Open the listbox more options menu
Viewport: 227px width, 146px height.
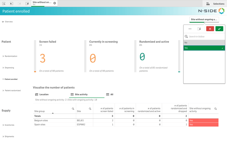pos(190,29)
